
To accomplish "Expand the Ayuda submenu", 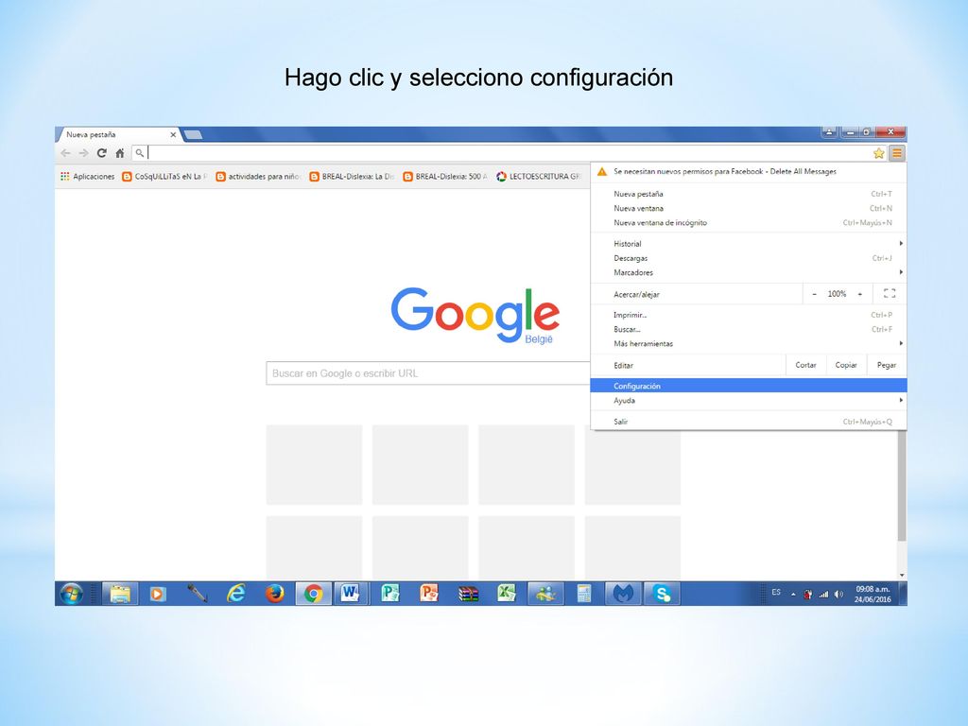I will 749,401.
